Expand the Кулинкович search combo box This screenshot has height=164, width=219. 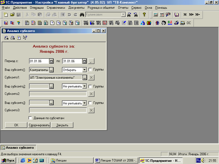(123, 14)
